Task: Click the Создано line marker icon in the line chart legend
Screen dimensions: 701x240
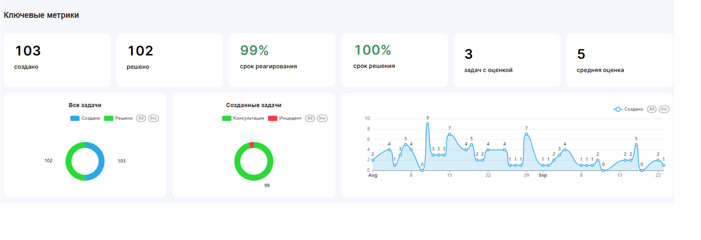Action: 618,109
